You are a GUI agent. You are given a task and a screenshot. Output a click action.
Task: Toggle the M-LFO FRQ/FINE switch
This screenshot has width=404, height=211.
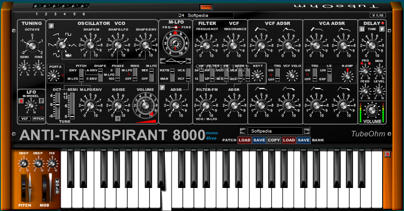click(x=176, y=27)
